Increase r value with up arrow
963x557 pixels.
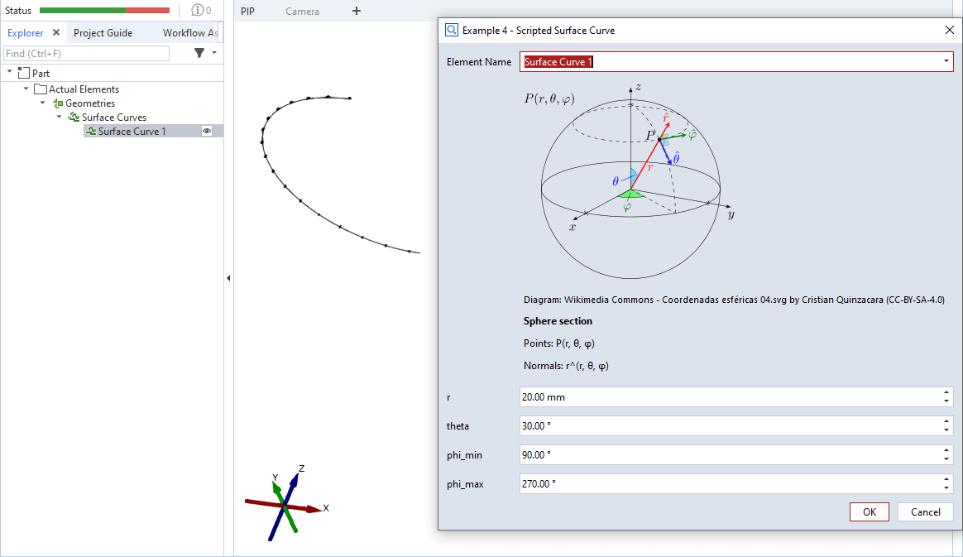pos(946,392)
